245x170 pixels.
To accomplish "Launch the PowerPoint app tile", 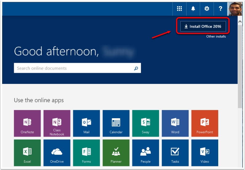I will (205, 123).
